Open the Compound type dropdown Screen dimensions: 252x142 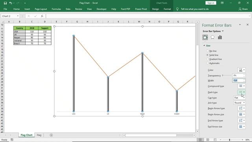click(241, 86)
